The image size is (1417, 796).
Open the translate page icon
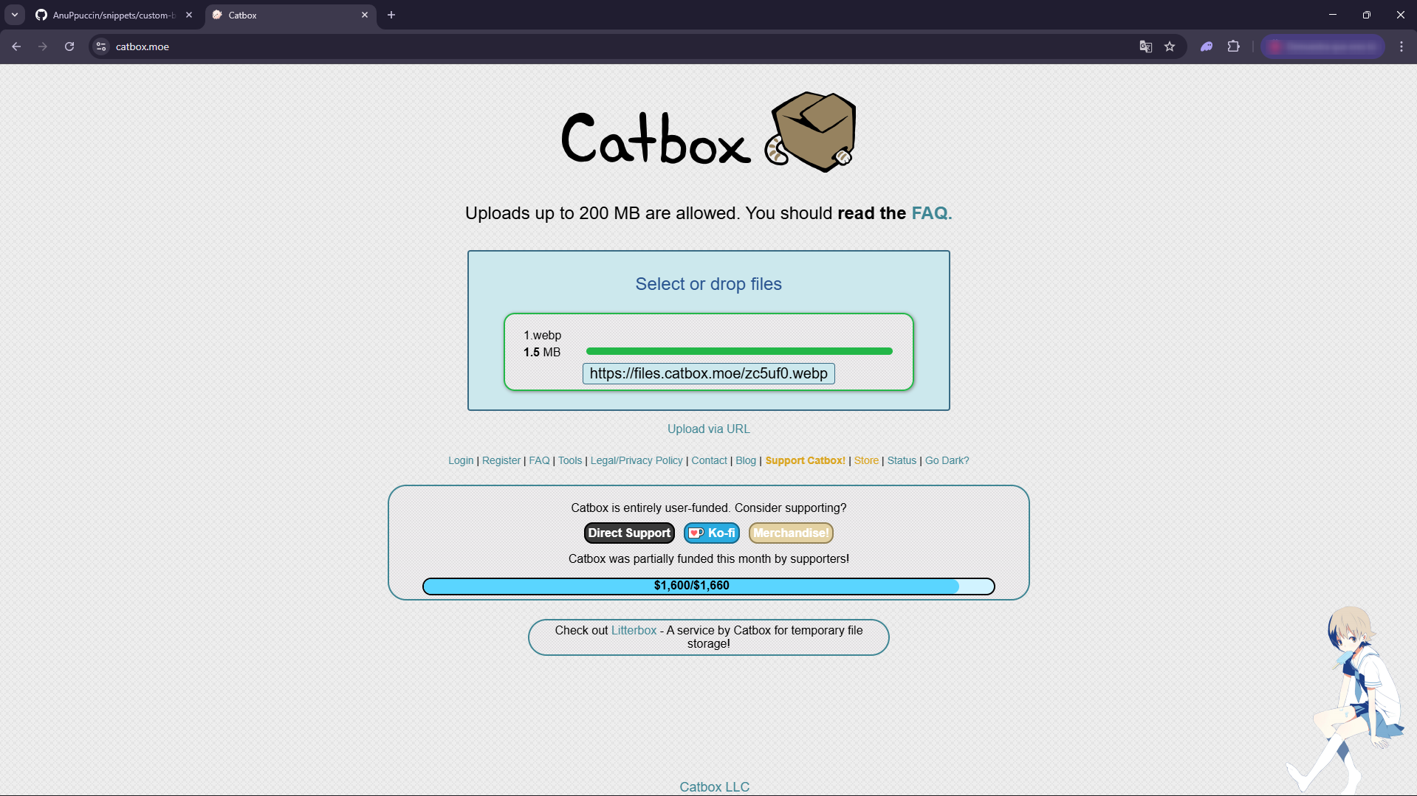pyautogui.click(x=1145, y=46)
